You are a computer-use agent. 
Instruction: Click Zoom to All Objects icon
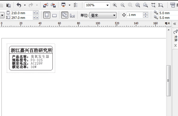pyautogui.click(x=138, y=5)
